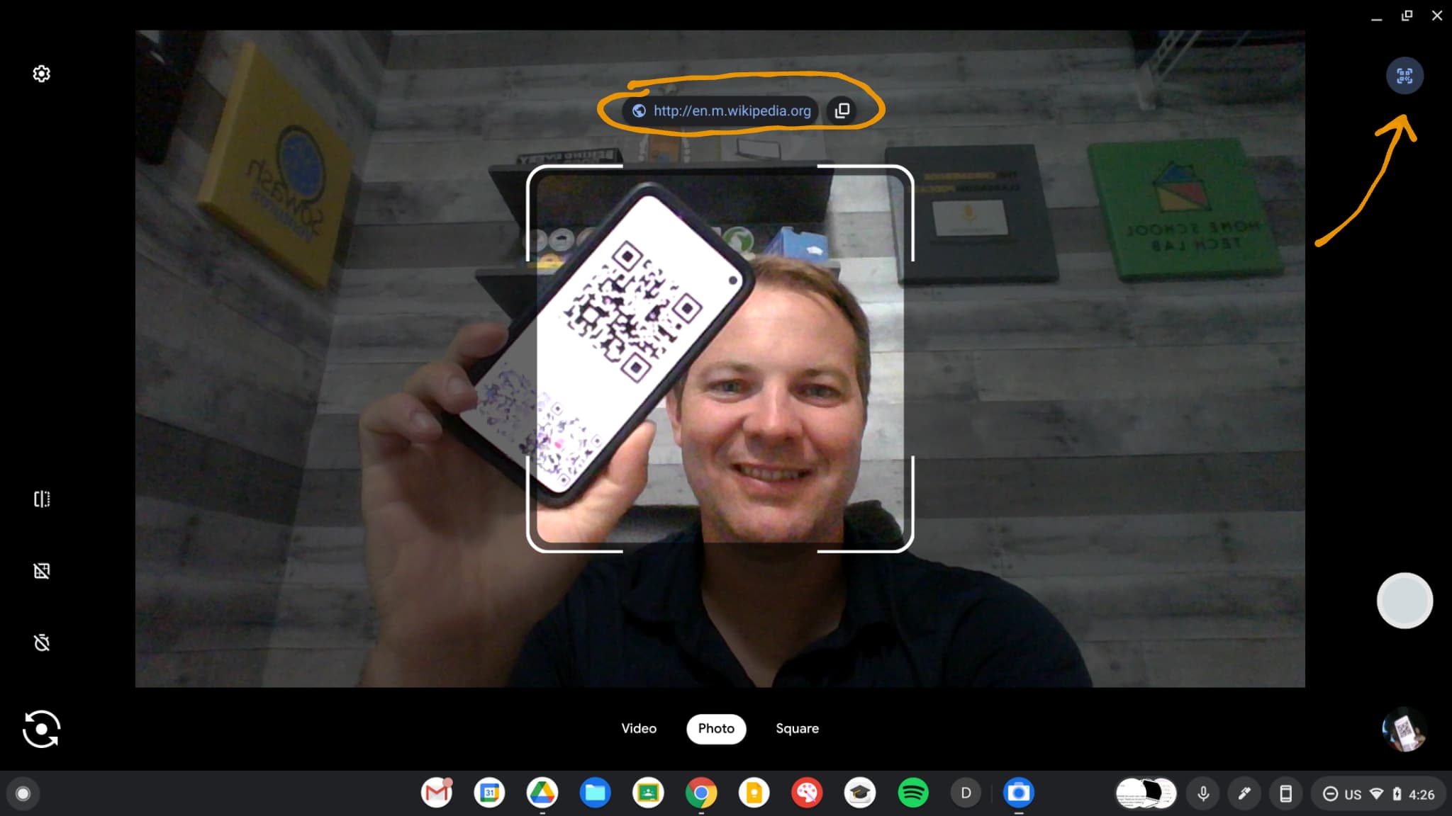Image resolution: width=1452 pixels, height=816 pixels.
Task: Take a photo with shutter button
Action: 1404,601
